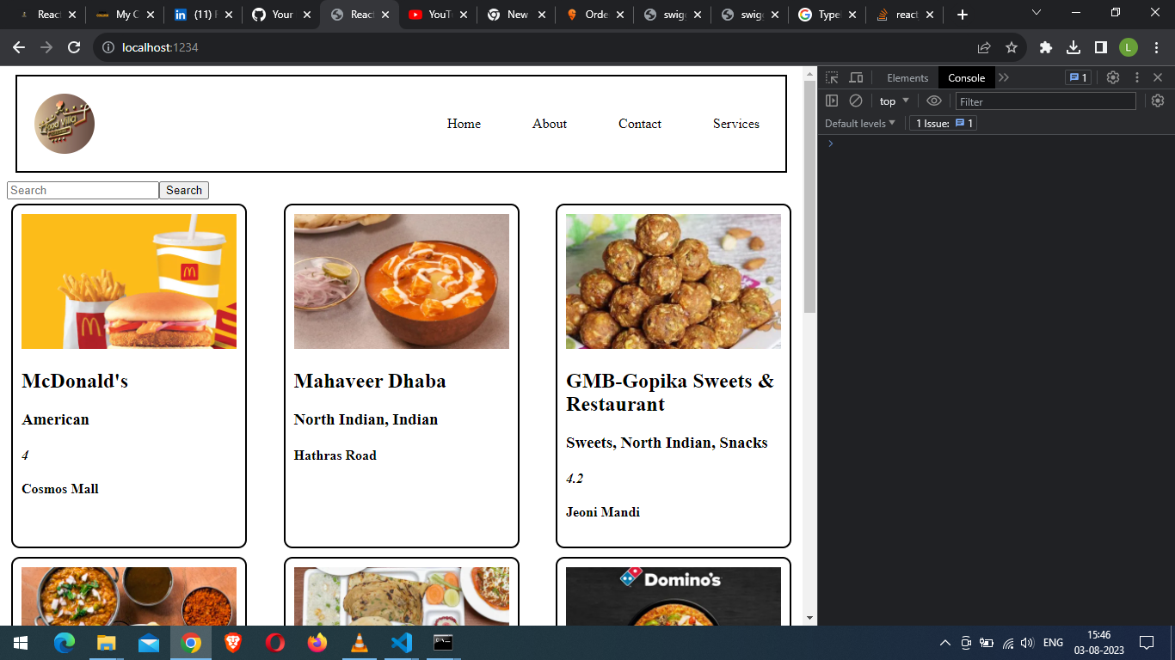Open the inspect element picker tool
Image resolution: width=1175 pixels, height=660 pixels.
coord(831,77)
